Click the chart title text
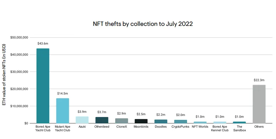The height and width of the screenshot is (139, 276). click(x=143, y=24)
